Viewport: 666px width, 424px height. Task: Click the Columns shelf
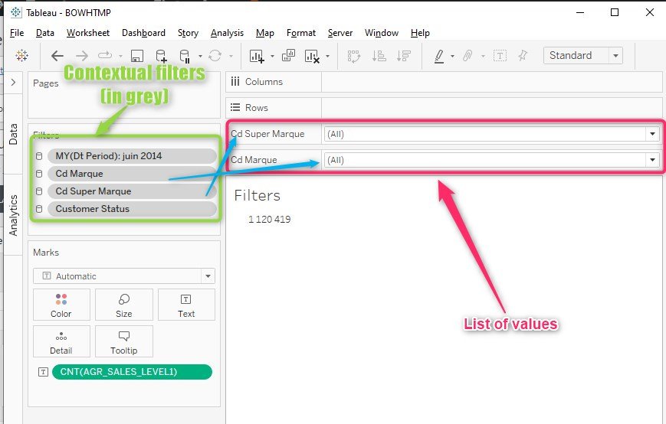pos(444,82)
